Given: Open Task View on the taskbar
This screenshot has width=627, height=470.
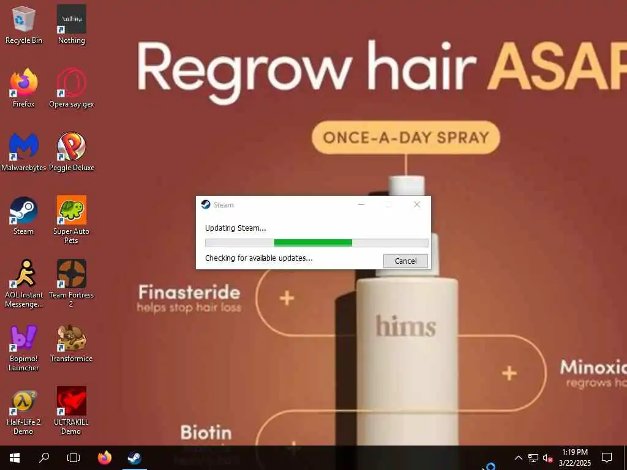Looking at the screenshot, I should [x=73, y=458].
